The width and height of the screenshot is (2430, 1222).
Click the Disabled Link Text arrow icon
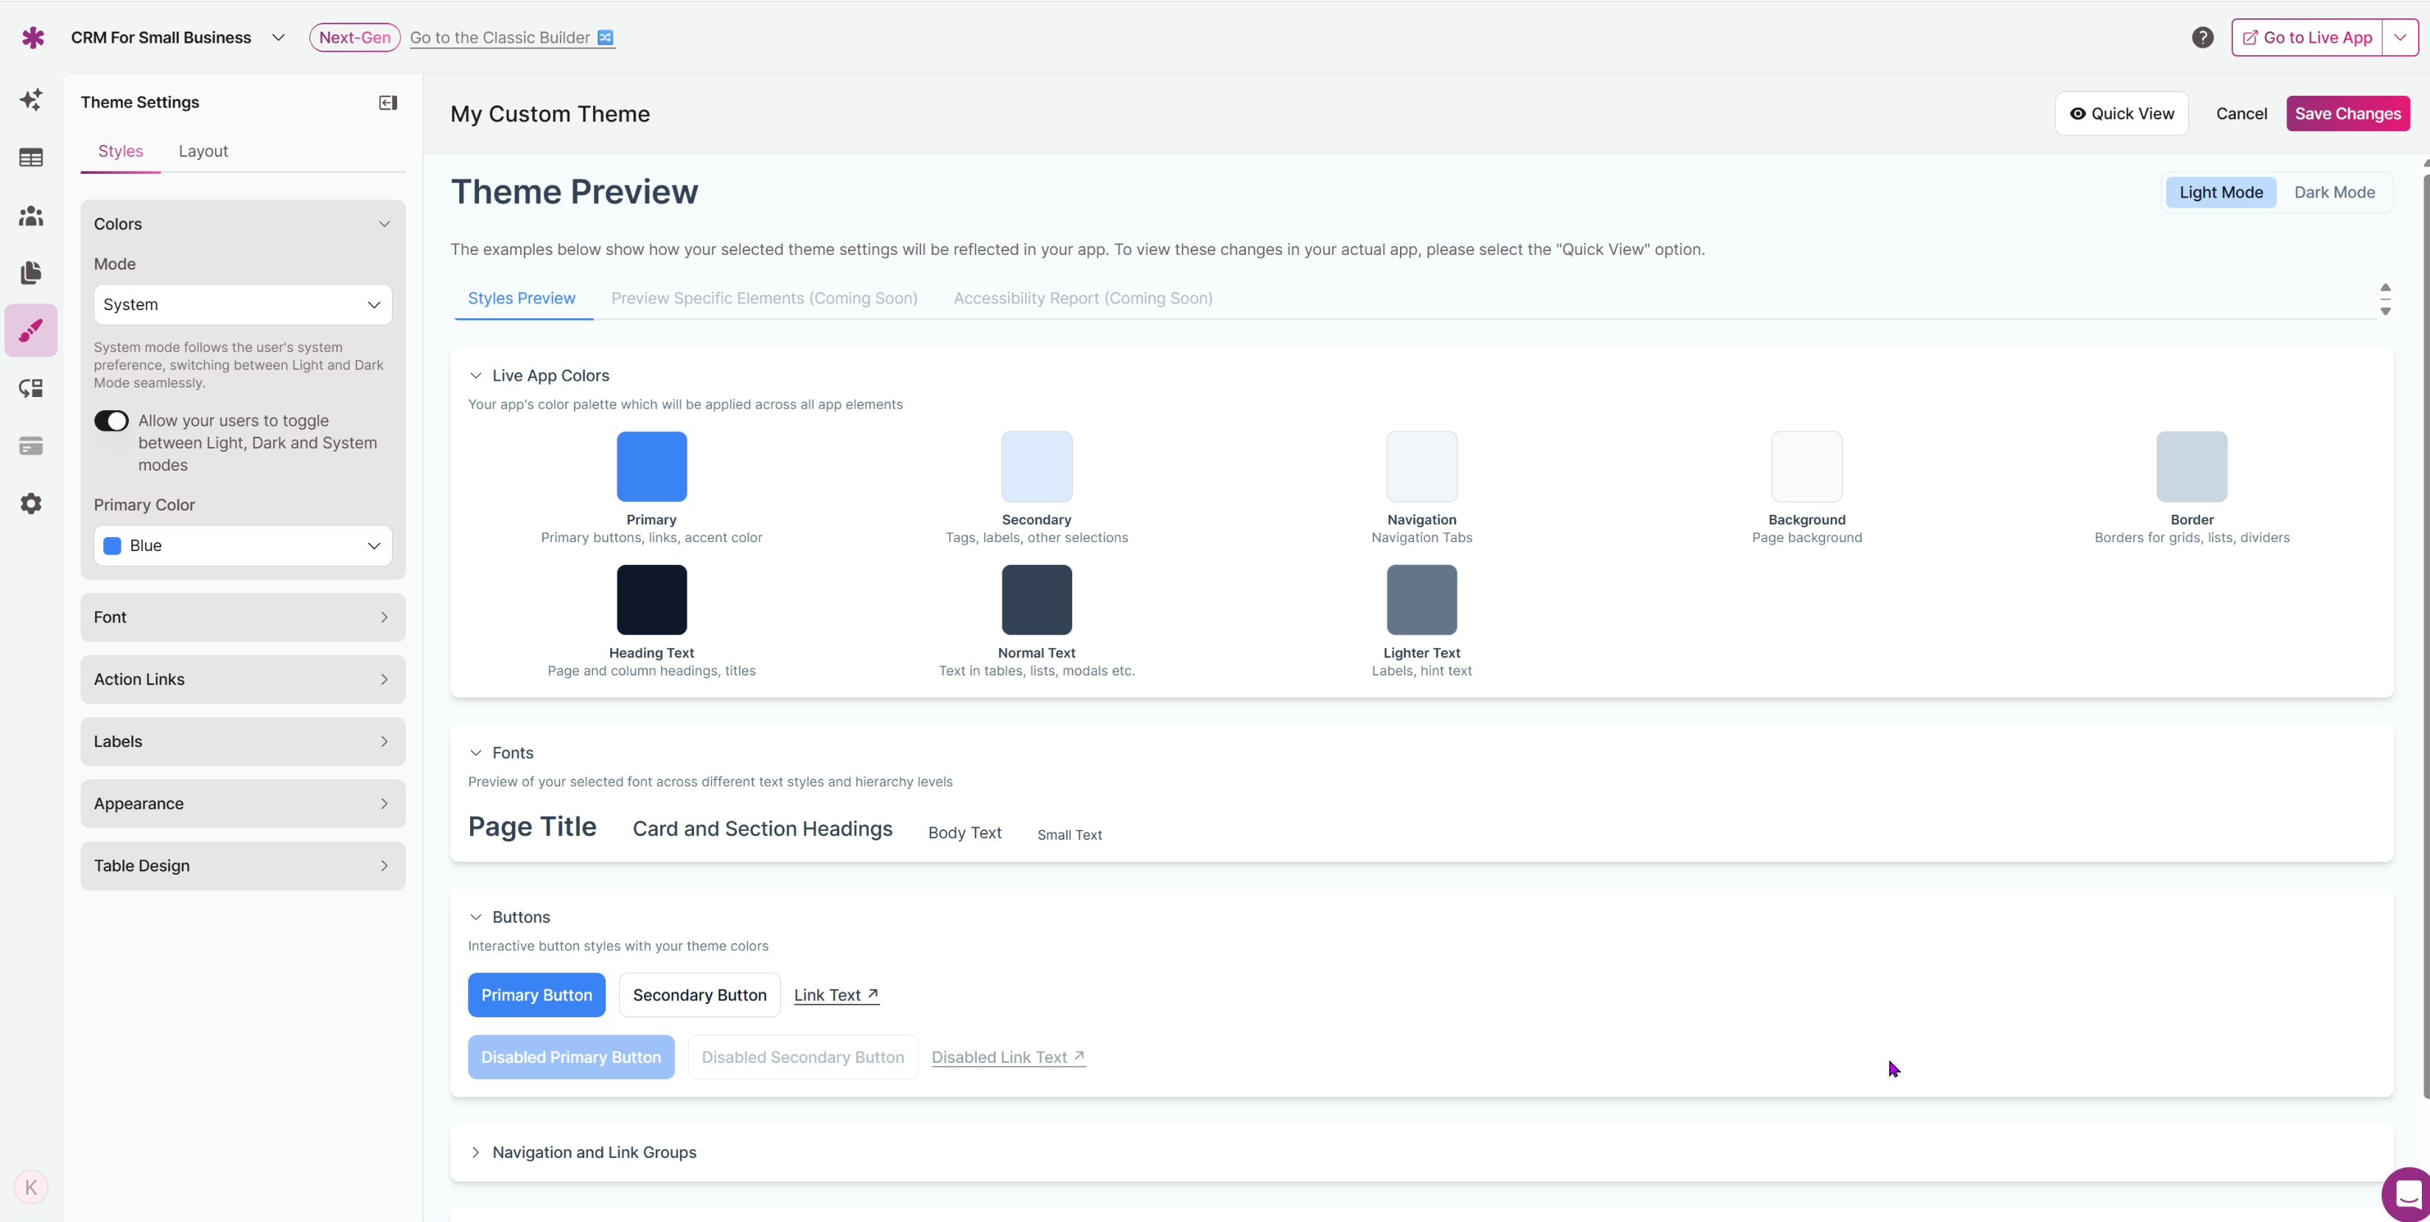1079,1056
